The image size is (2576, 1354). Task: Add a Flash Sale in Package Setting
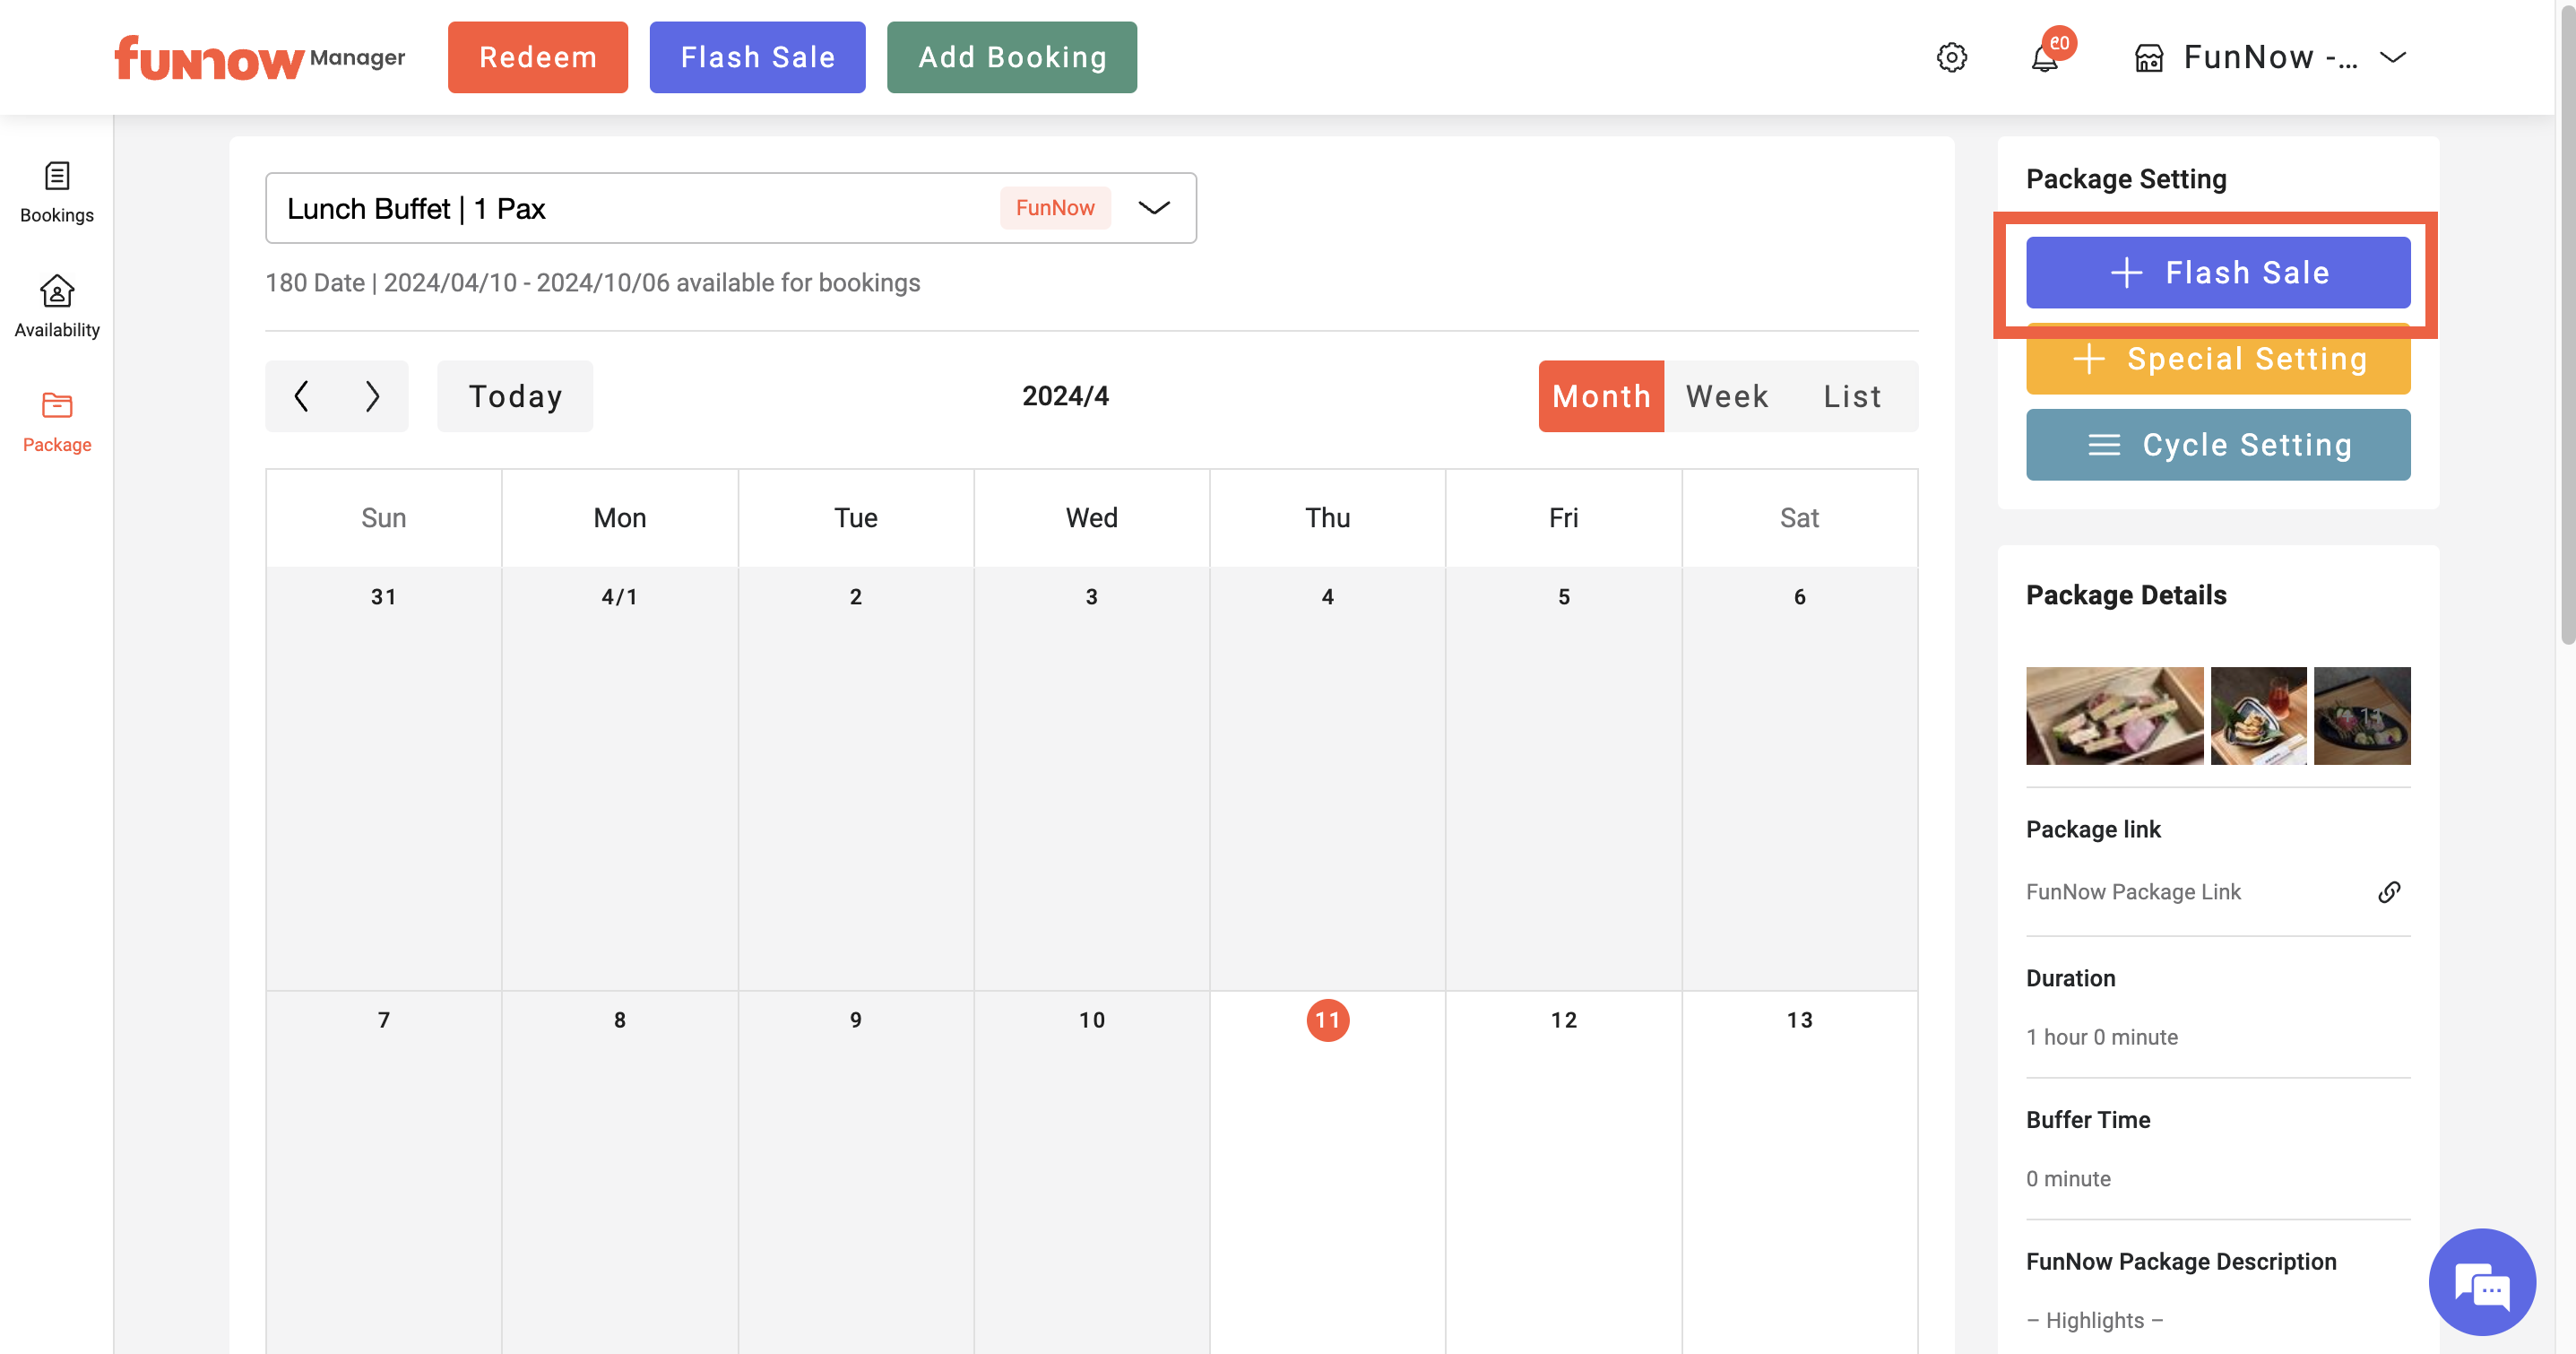point(2218,273)
